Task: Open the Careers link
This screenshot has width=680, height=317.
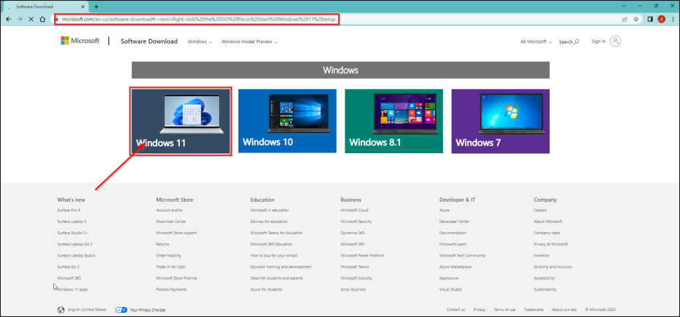Action: pyautogui.click(x=541, y=210)
